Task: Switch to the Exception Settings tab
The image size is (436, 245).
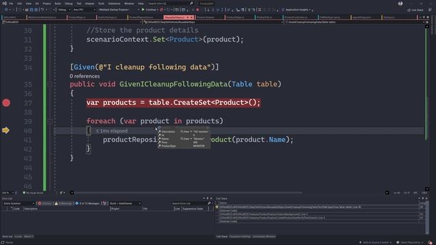Action: pos(240,236)
